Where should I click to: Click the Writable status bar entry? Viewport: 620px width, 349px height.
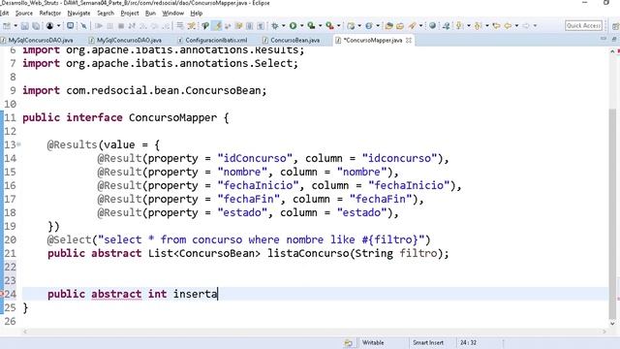(x=373, y=342)
